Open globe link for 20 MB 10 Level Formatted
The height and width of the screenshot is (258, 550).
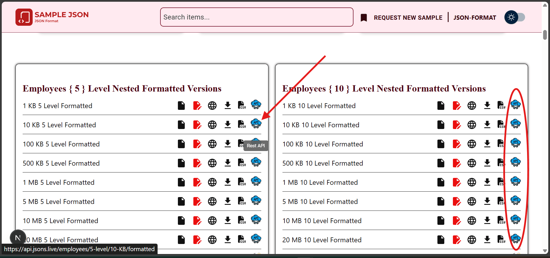(x=472, y=240)
